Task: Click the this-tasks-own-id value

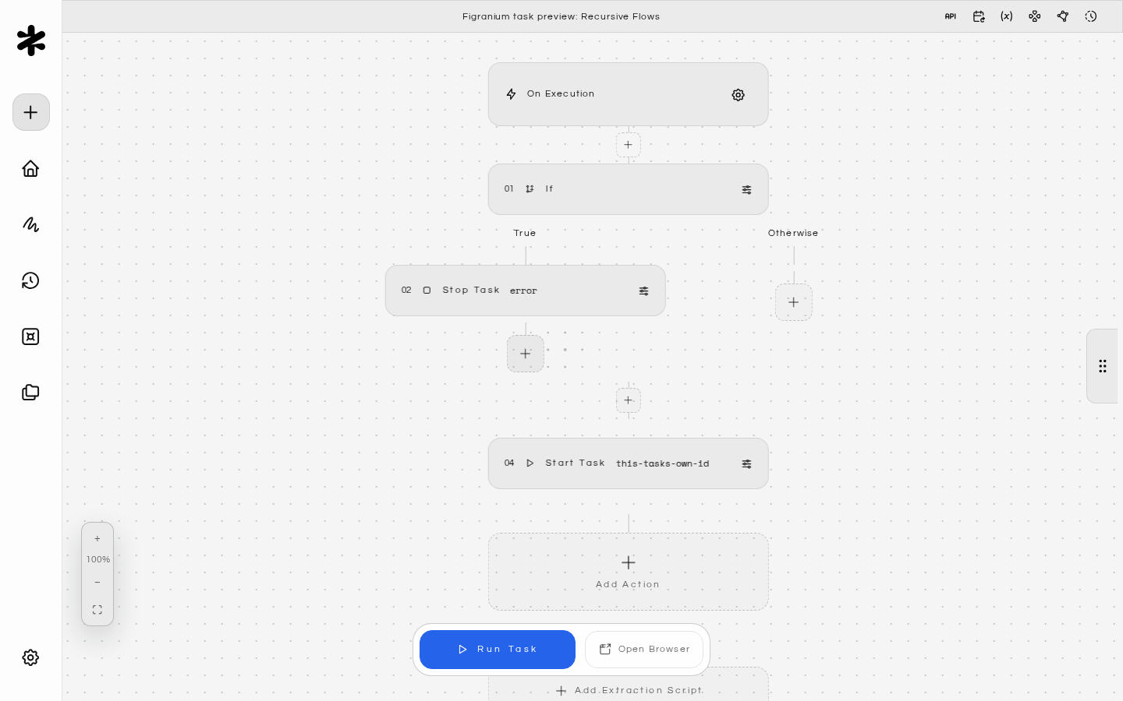Action: pos(663,463)
